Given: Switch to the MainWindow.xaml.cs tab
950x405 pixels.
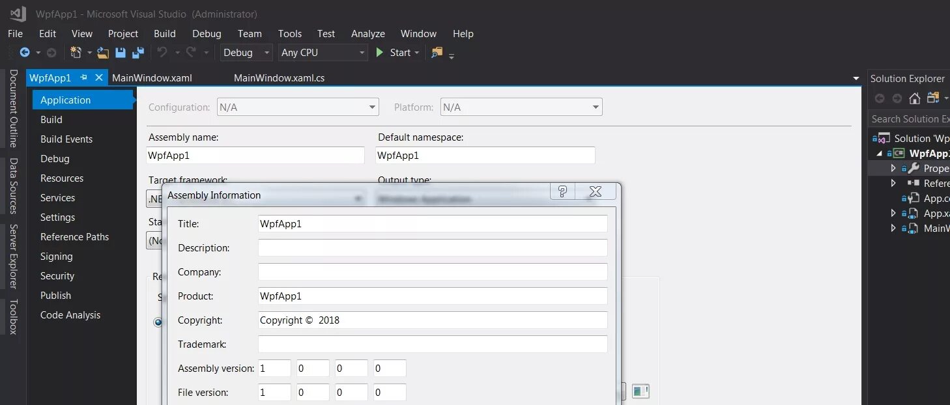Looking at the screenshot, I should [x=279, y=77].
